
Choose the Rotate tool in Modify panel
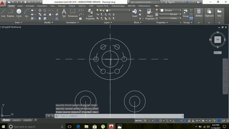pyautogui.click(x=45, y=10)
